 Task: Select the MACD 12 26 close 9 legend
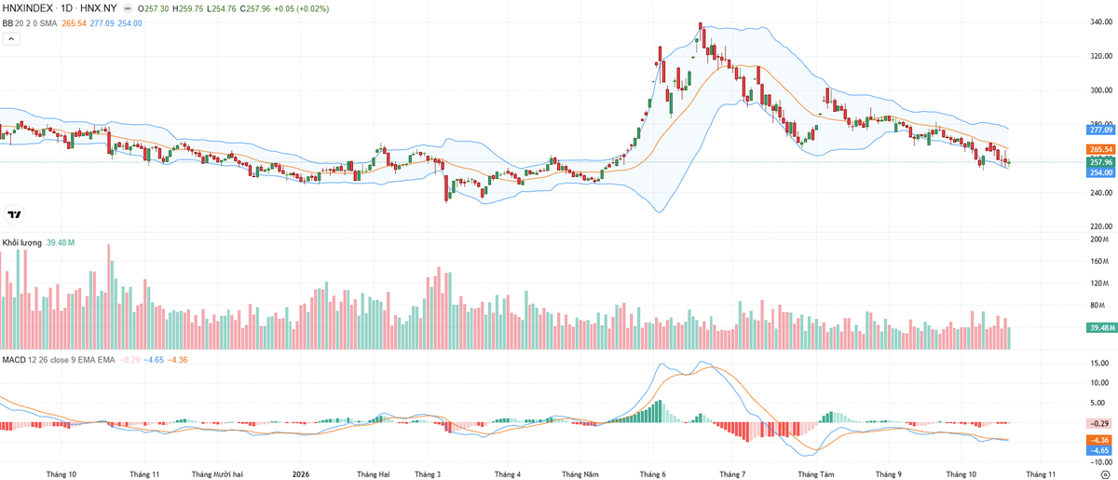(x=58, y=359)
